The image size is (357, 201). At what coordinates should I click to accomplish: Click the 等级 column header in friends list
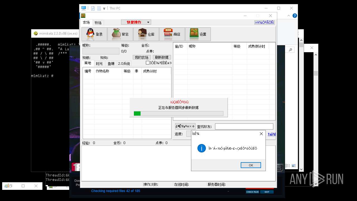point(239,46)
